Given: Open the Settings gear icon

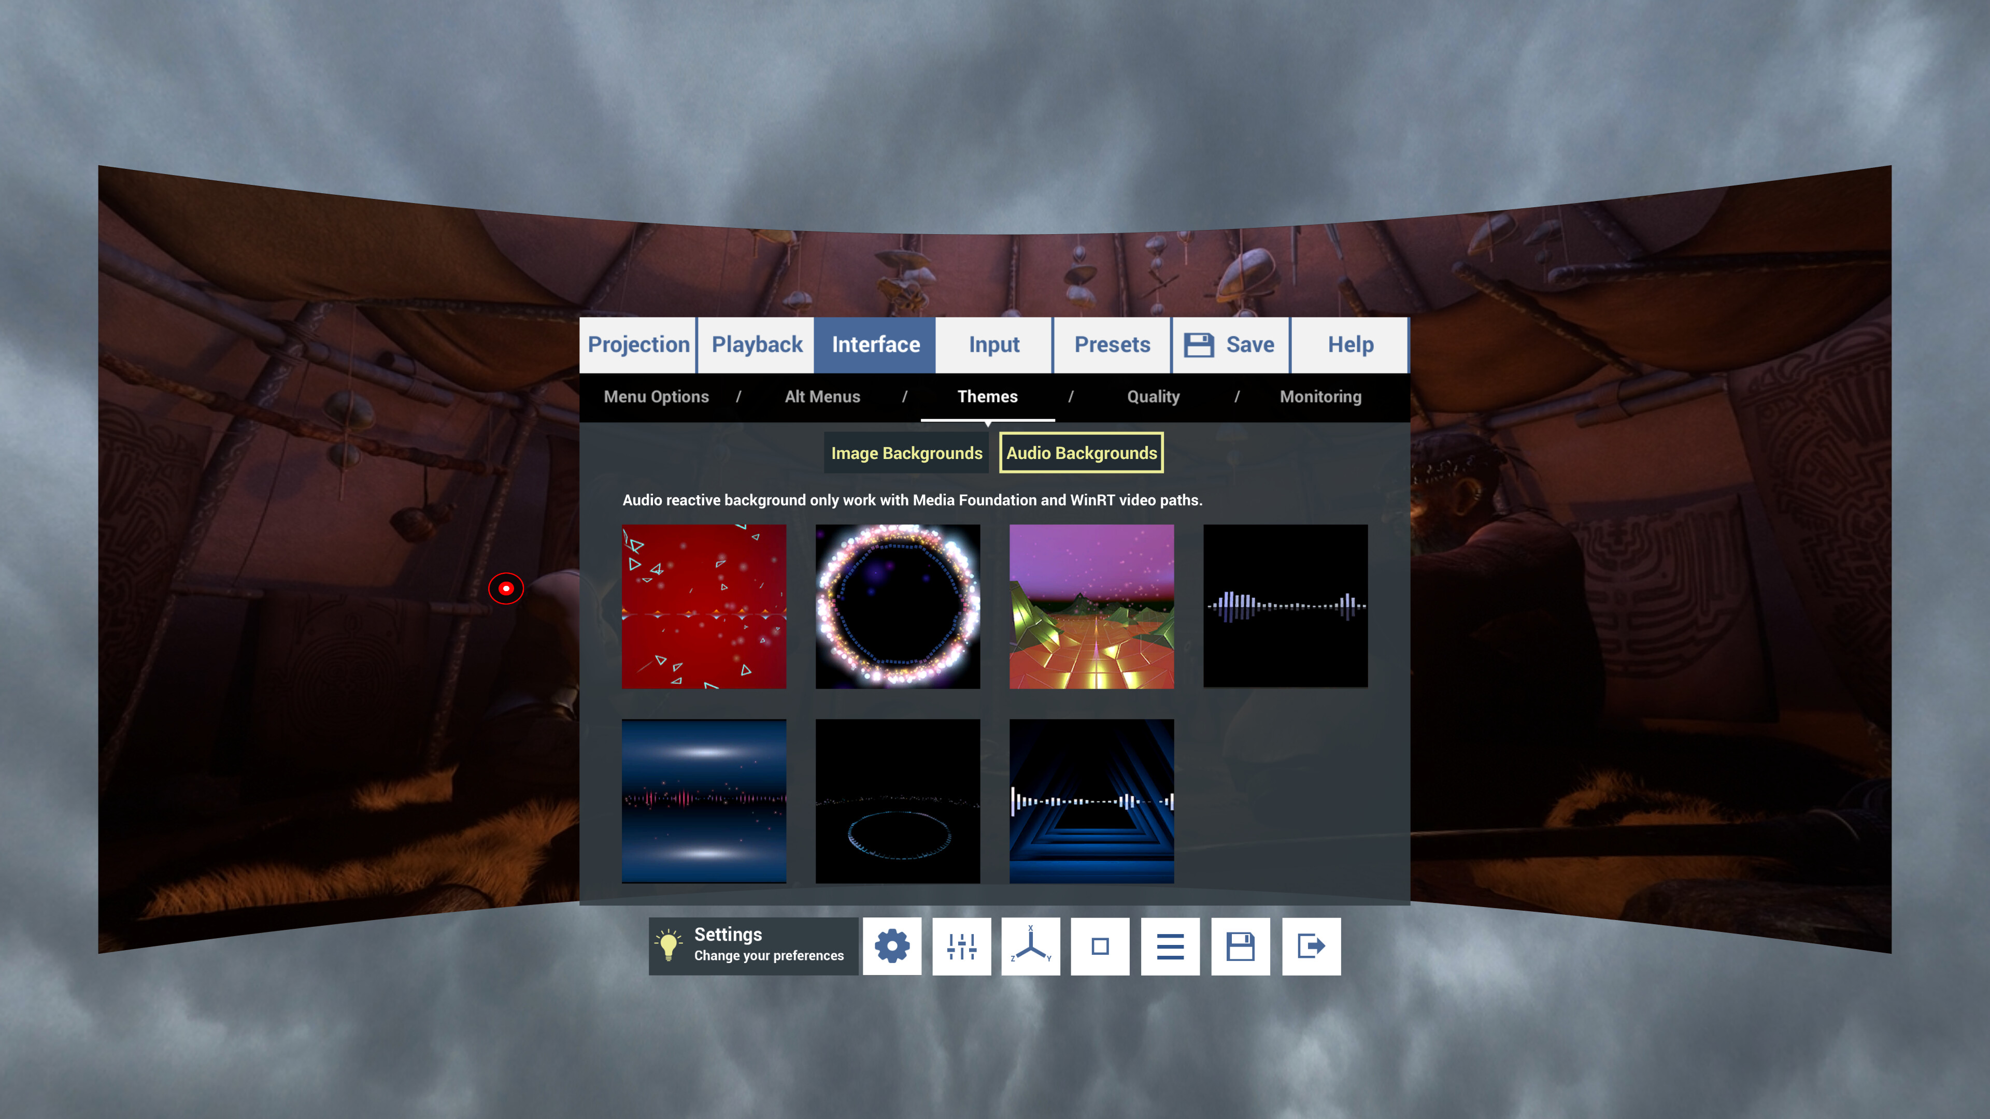Looking at the screenshot, I should (x=892, y=946).
